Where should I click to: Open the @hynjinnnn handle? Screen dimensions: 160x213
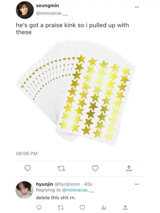pyautogui.click(x=66, y=184)
